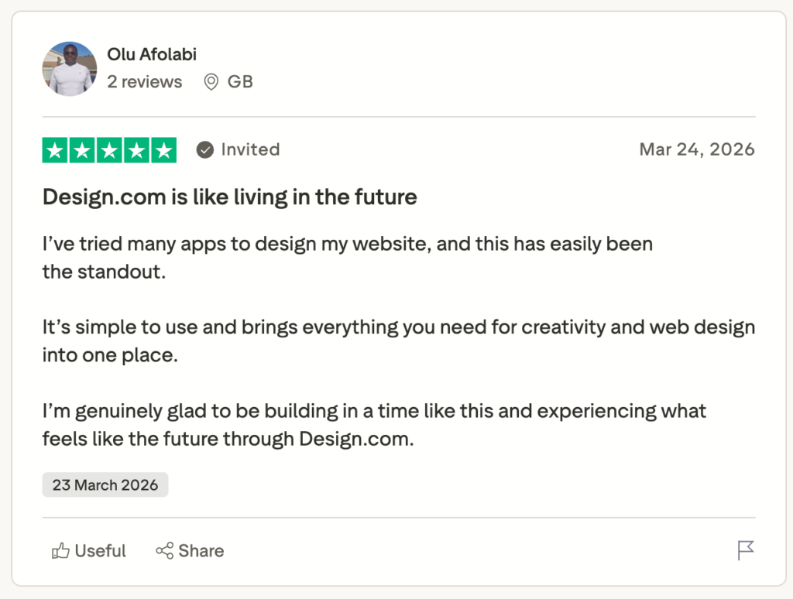Click the Invited verification checkmark icon

(x=205, y=150)
